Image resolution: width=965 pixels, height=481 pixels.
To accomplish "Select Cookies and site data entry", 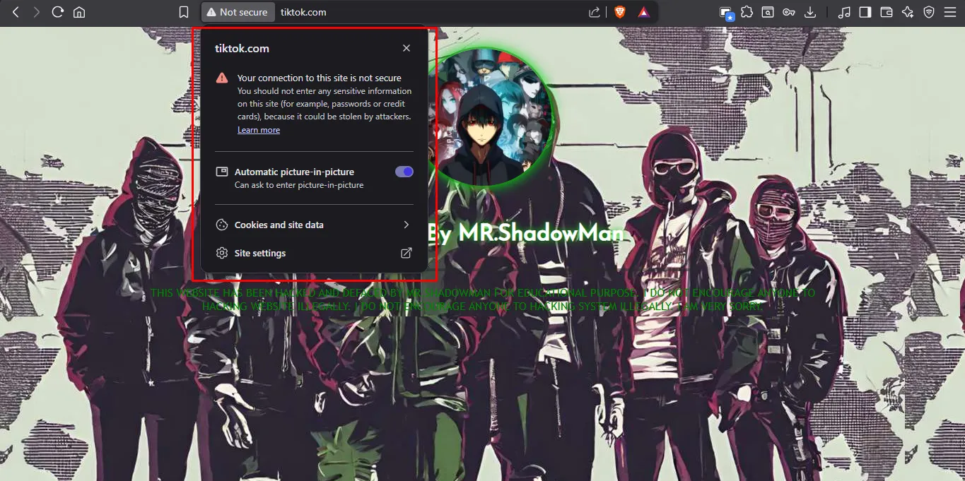I will [x=279, y=225].
